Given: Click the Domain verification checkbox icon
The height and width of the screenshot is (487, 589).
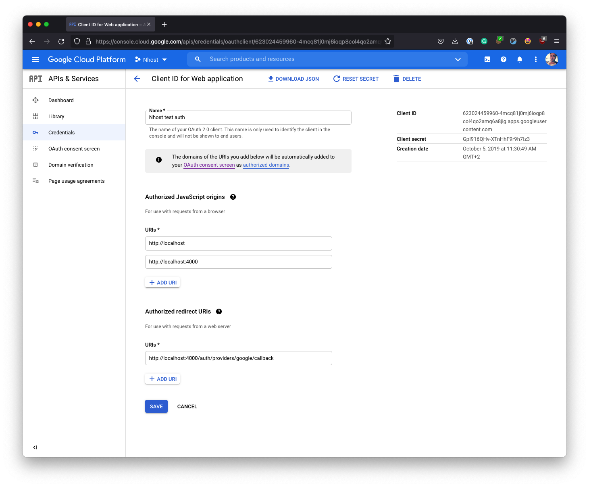Looking at the screenshot, I should point(35,165).
